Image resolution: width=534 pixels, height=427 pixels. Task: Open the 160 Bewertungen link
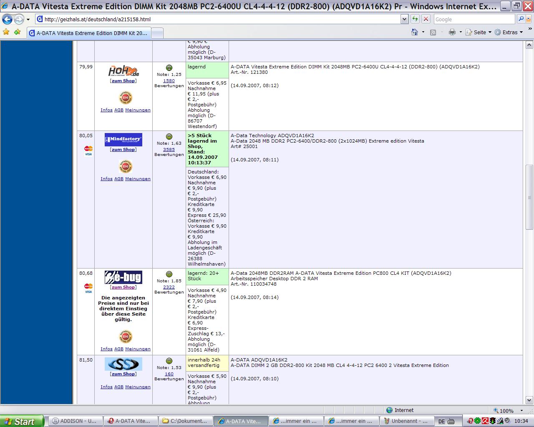pos(169,374)
